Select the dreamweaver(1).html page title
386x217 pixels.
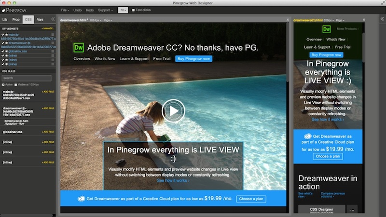tap(308, 20)
